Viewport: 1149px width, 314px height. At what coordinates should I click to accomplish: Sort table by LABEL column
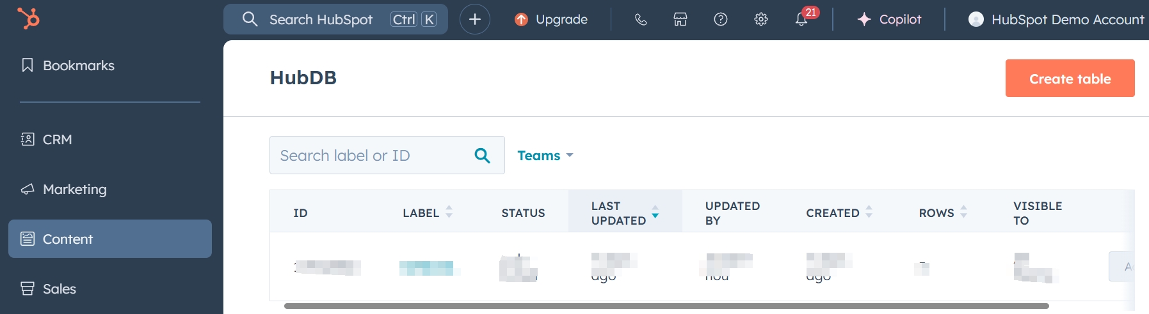point(428,213)
